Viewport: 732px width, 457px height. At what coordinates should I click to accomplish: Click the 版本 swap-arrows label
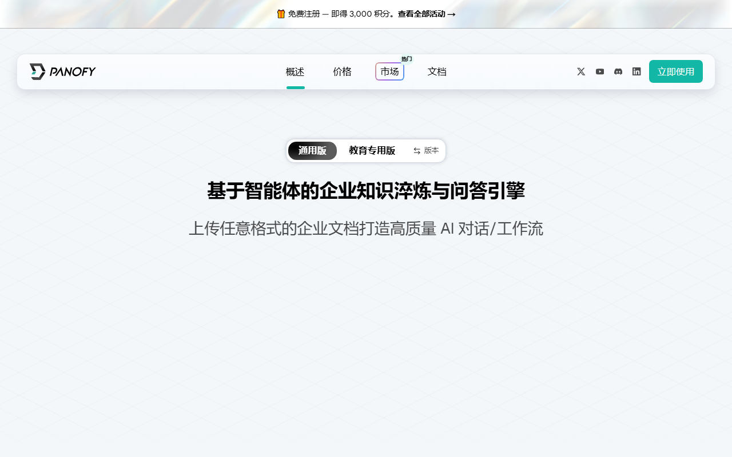pyautogui.click(x=426, y=151)
